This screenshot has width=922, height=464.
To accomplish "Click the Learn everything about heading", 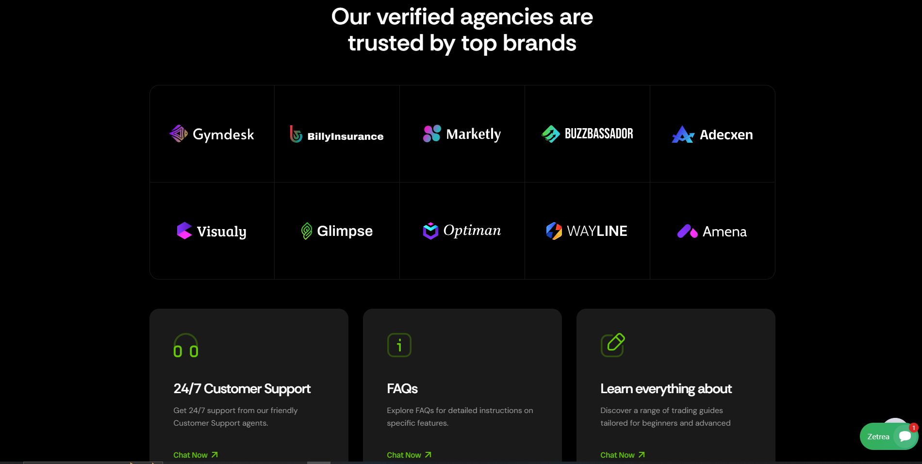I will (666, 389).
